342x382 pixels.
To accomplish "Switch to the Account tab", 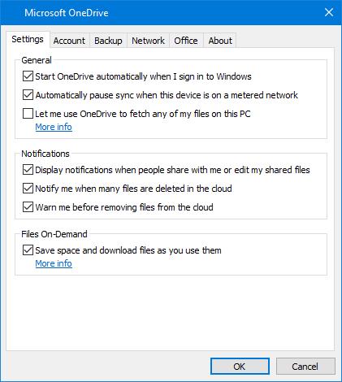I will click(x=69, y=41).
